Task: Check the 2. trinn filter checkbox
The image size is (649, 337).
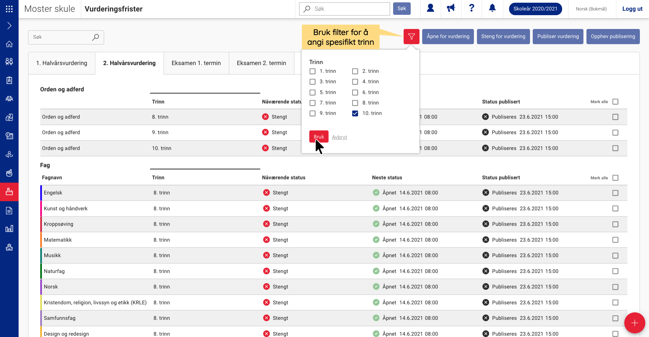Action: point(355,71)
